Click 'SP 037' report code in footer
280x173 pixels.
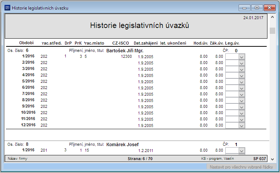[259, 159]
